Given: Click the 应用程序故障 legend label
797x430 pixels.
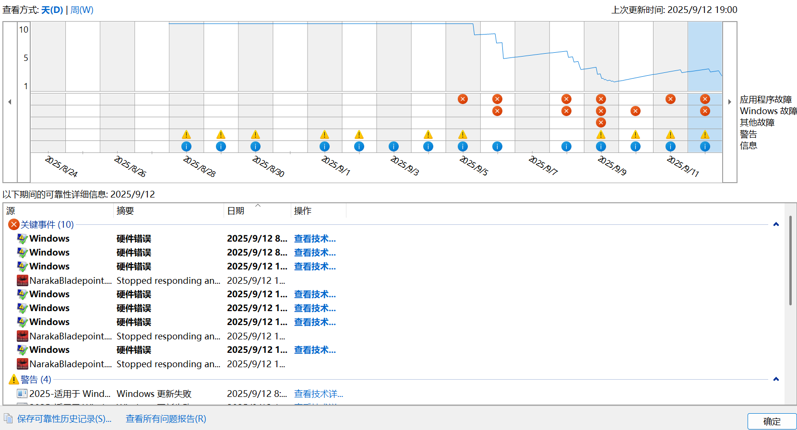Looking at the screenshot, I should pos(766,100).
